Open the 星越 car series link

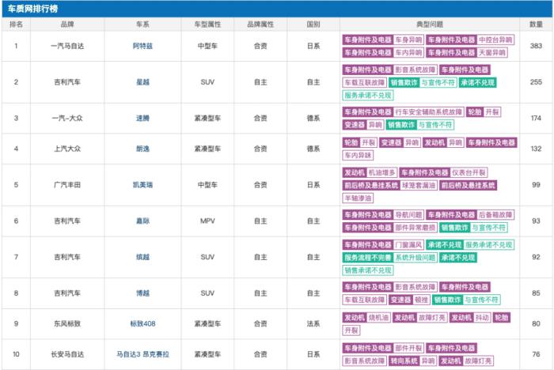[142, 82]
